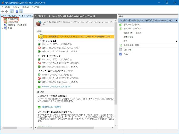Open プロパティ in Actions pane
179x134 pixels.
coord(127,50)
